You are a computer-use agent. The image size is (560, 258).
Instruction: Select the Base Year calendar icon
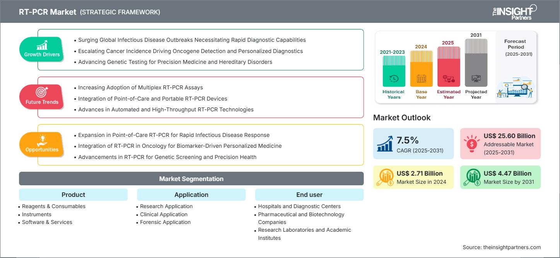(421, 79)
